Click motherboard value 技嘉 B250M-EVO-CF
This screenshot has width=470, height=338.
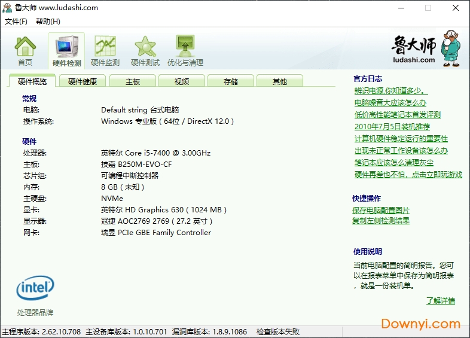pos(136,165)
